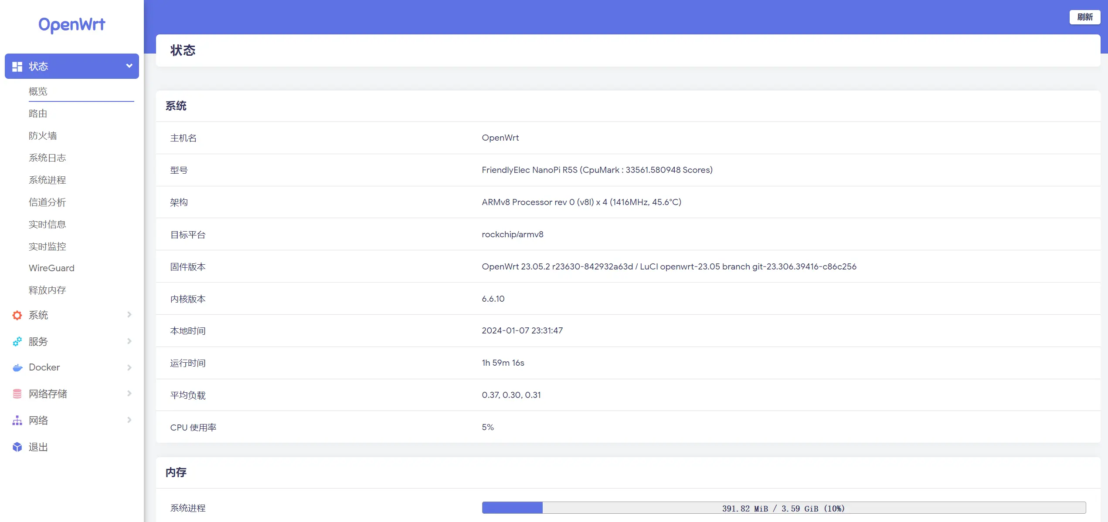
Task: Open the 实时监控 page
Action: 47,246
